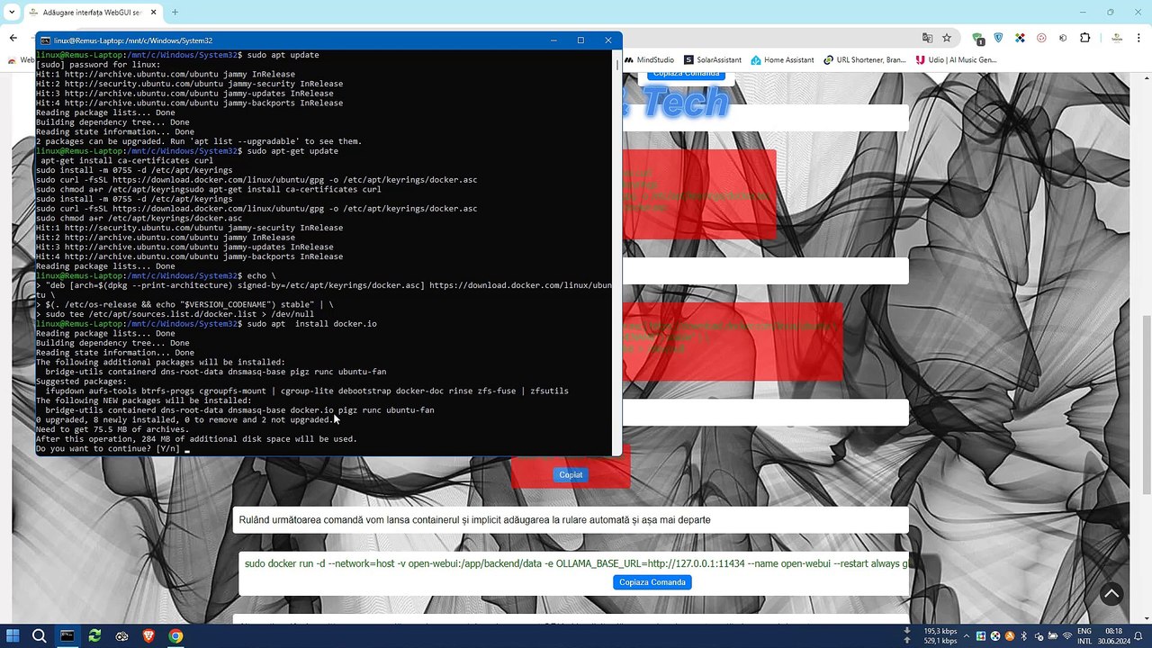Viewport: 1152px width, 648px height.
Task: Open the notifications bell icon
Action: 1139,636
